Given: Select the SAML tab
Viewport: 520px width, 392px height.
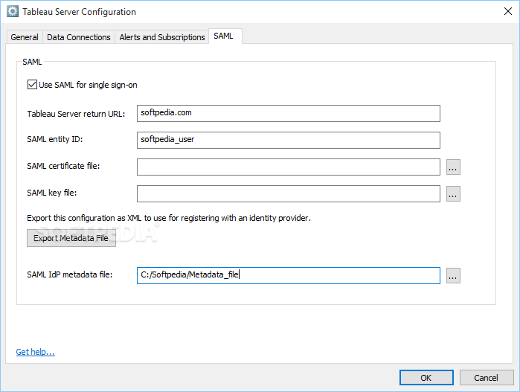Looking at the screenshot, I should 225,36.
